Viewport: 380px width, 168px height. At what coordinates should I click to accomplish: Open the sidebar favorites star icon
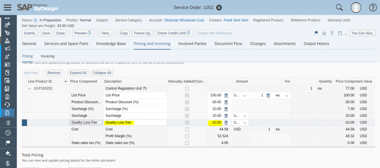pos(8,153)
